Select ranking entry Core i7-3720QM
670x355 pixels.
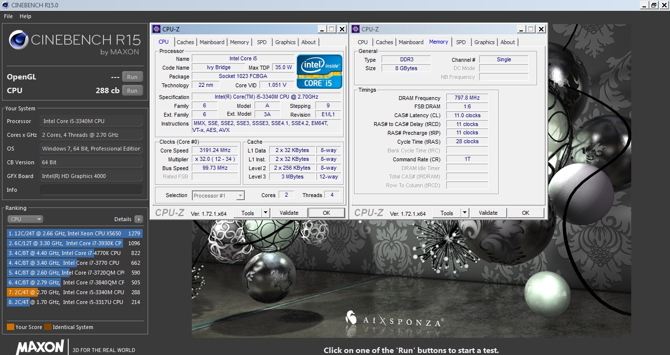[75, 273]
